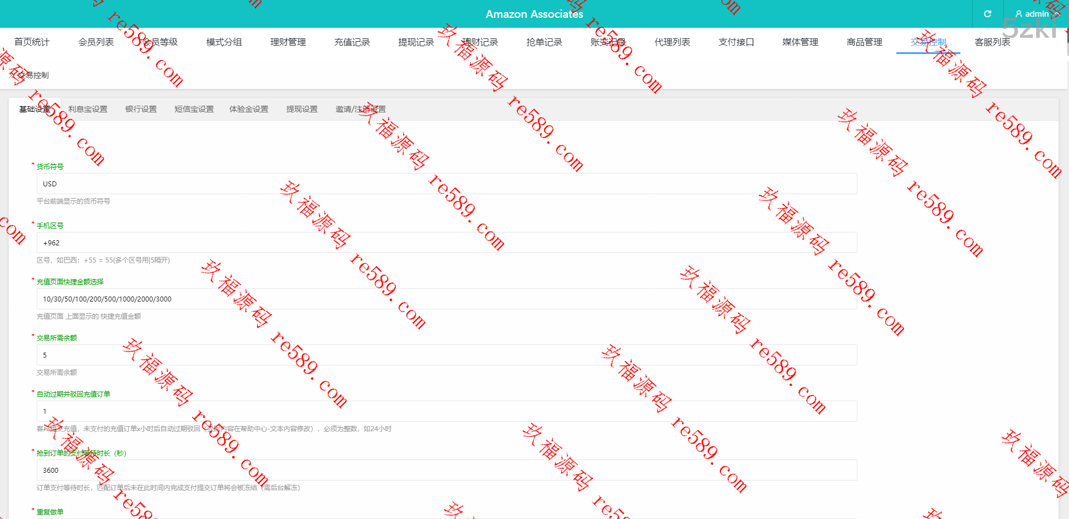Navigate to 提现记录 menu
The width and height of the screenshot is (1069, 519).
pyautogui.click(x=416, y=42)
